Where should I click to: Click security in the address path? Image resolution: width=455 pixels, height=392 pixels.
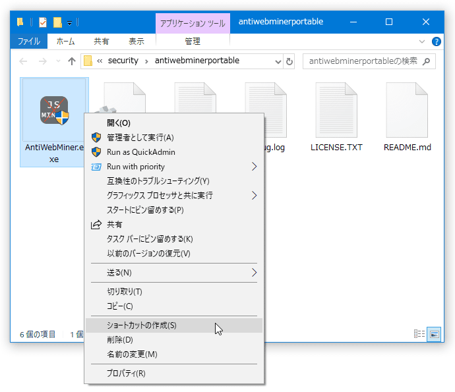pos(123,61)
